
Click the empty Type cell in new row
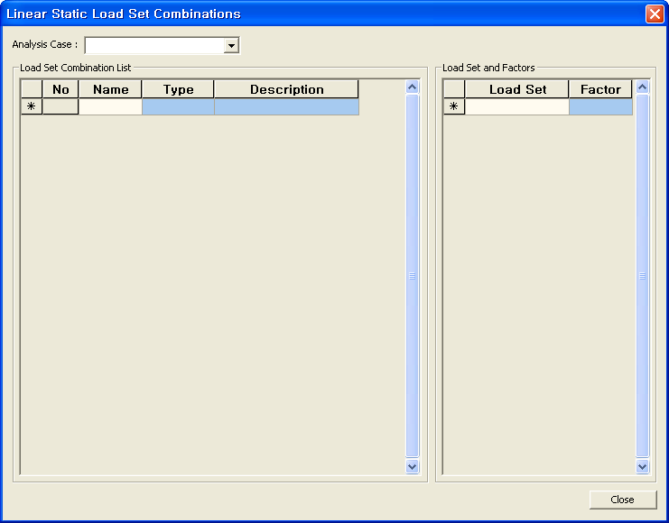(179, 107)
